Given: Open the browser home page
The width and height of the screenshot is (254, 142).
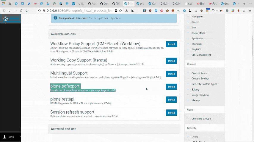Looking at the screenshot, I should pyautogui.click(x=27, y=11).
